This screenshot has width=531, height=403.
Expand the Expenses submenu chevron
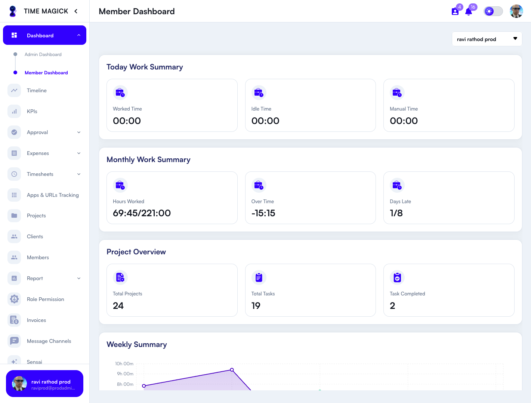pyautogui.click(x=79, y=153)
